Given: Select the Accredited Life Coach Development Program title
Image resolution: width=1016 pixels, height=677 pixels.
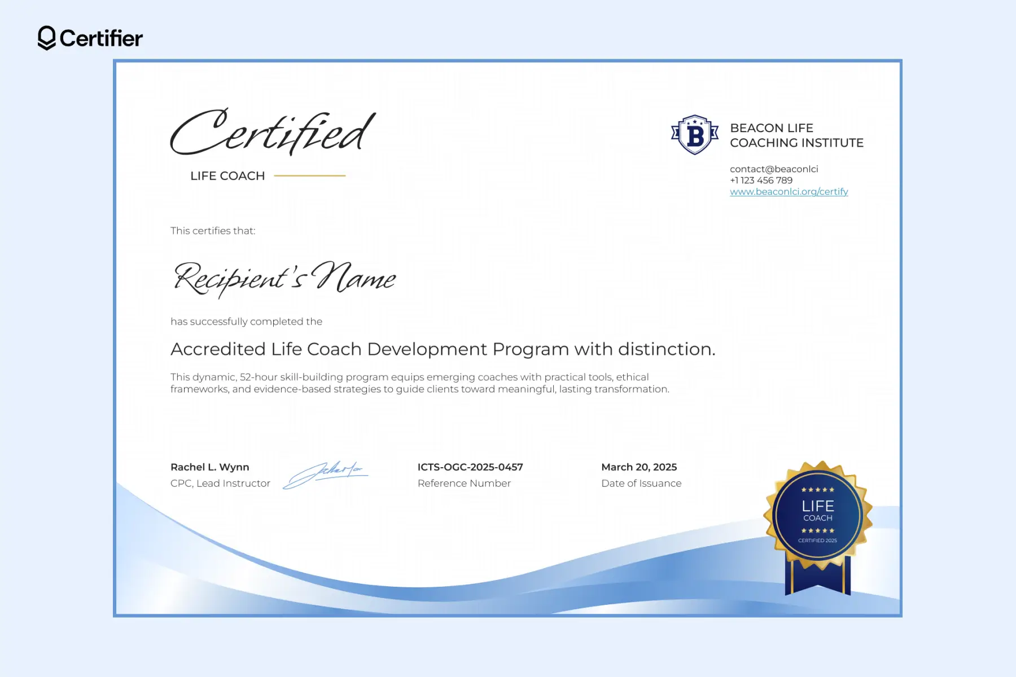Looking at the screenshot, I should [x=443, y=349].
